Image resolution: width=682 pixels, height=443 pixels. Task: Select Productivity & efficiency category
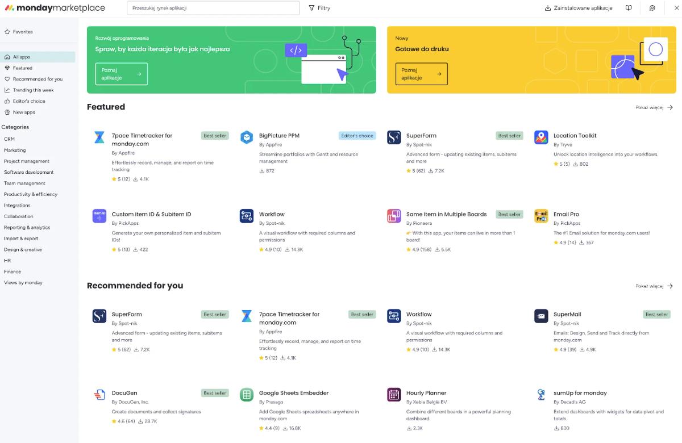coord(31,194)
